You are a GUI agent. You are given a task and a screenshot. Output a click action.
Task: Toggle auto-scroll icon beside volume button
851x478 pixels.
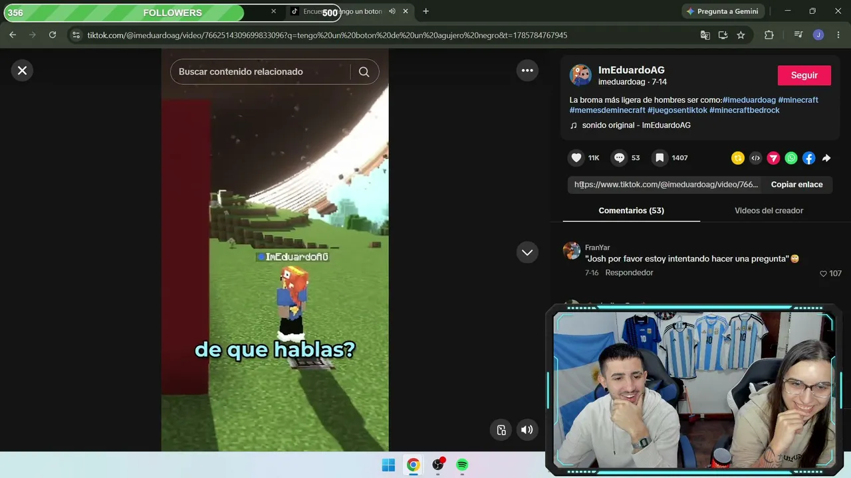(x=502, y=430)
